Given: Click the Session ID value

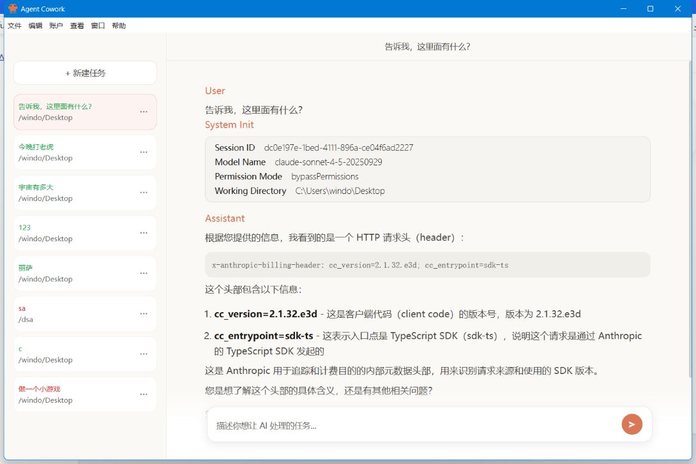Looking at the screenshot, I should (338, 147).
